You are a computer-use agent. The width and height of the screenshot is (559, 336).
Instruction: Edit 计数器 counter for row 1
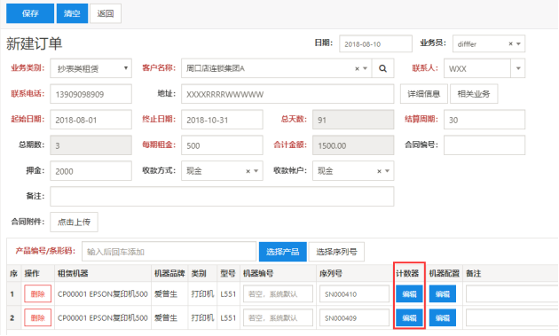click(x=409, y=294)
